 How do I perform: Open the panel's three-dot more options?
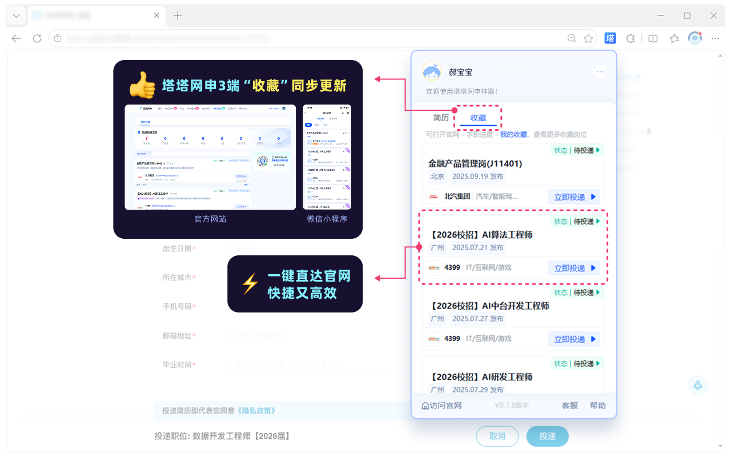[x=600, y=71]
